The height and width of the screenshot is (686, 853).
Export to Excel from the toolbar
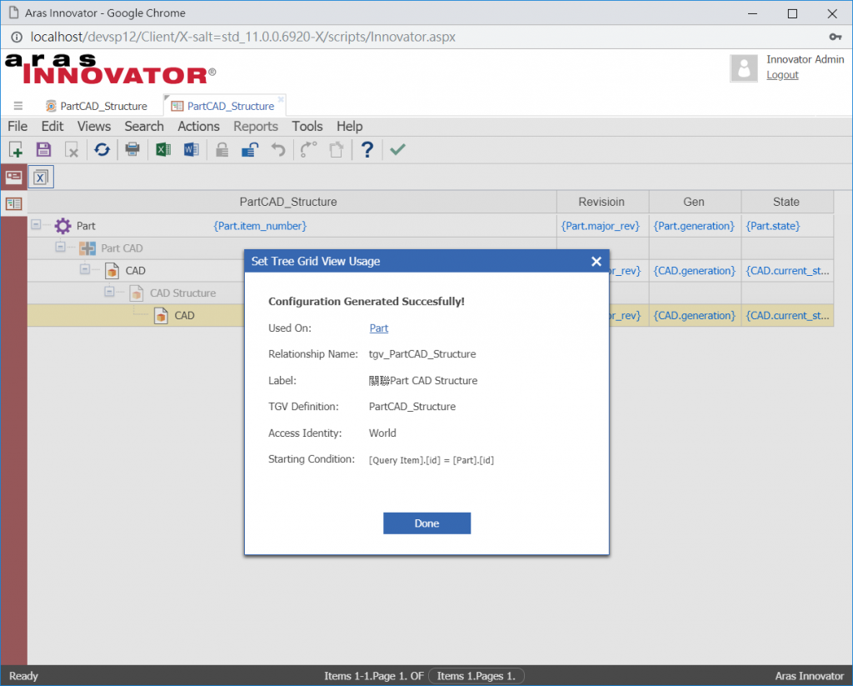tap(162, 149)
